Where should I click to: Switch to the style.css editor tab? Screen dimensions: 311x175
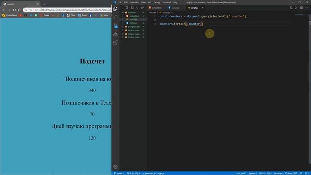click(x=174, y=8)
